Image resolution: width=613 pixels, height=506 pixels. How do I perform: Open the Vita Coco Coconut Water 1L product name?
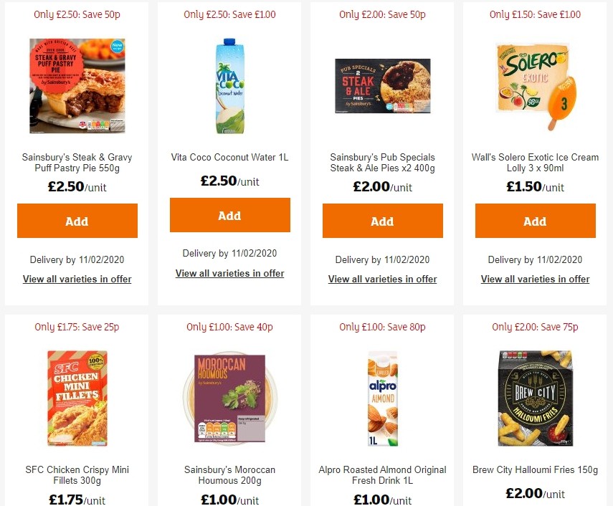229,157
